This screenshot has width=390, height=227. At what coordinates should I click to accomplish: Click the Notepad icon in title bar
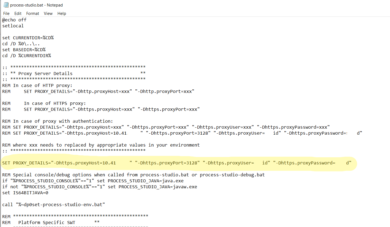(6, 5)
